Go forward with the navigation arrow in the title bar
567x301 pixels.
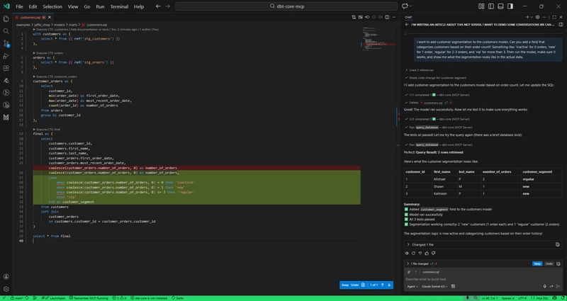click(x=167, y=6)
